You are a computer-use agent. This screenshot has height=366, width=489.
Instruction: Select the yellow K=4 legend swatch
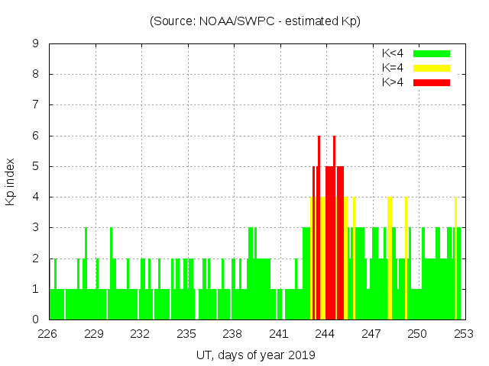click(x=432, y=68)
